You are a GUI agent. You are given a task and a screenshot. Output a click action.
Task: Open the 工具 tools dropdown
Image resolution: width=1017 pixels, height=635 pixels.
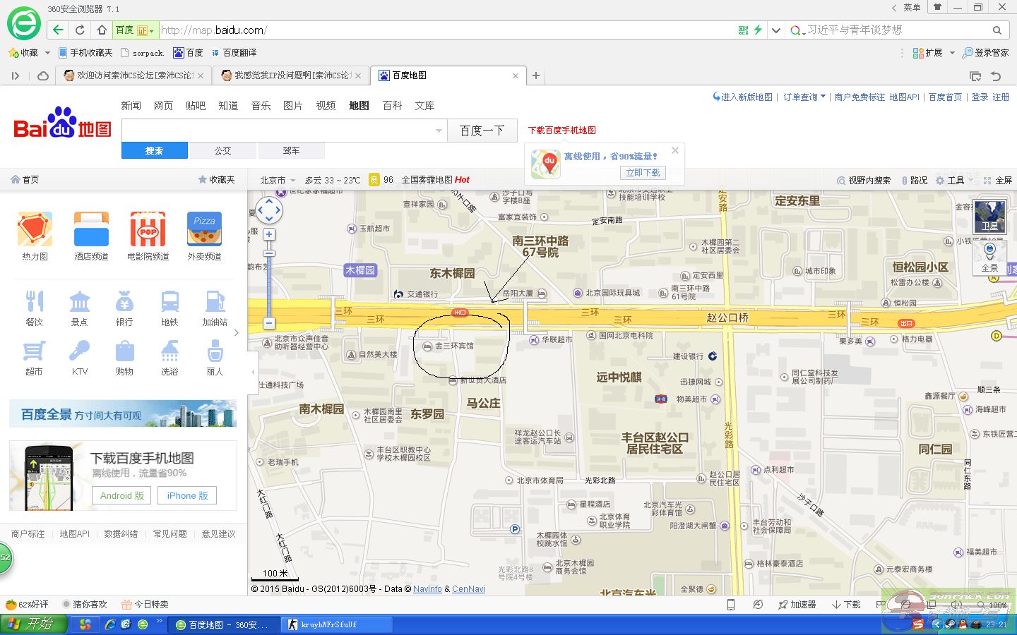click(954, 180)
